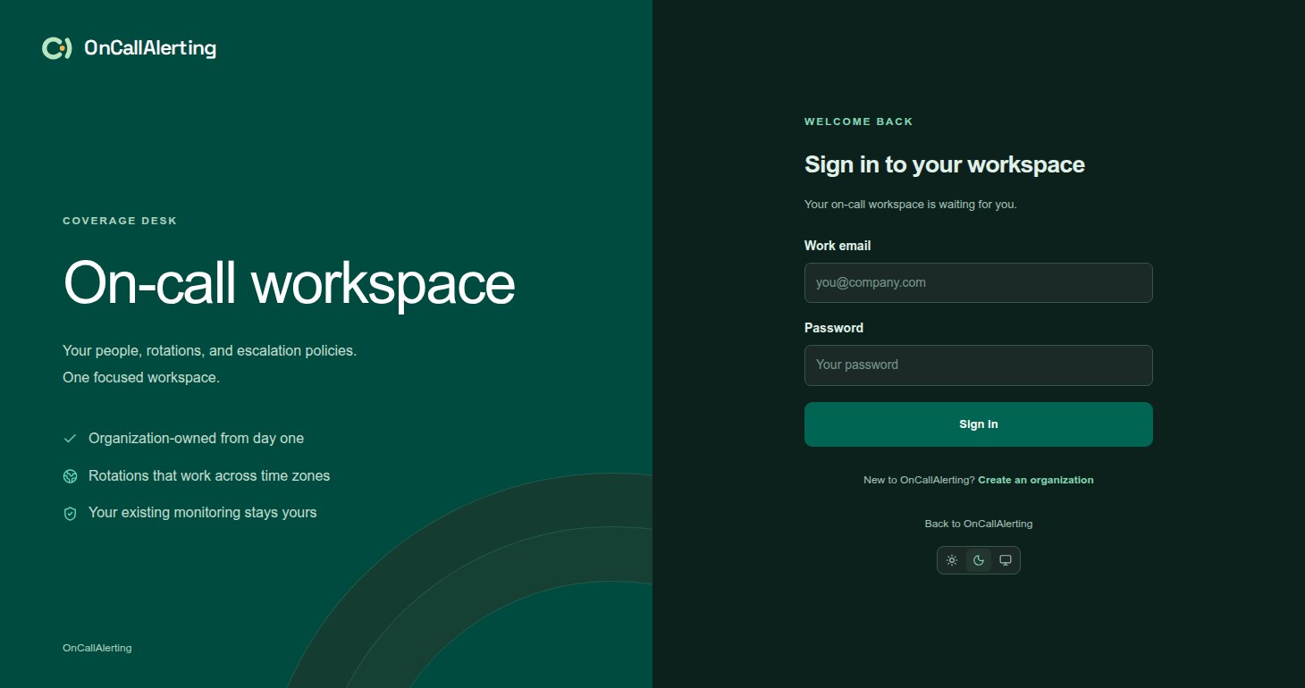Click "Rotations that work across time zones"
This screenshot has width=1305, height=688.
209,476
